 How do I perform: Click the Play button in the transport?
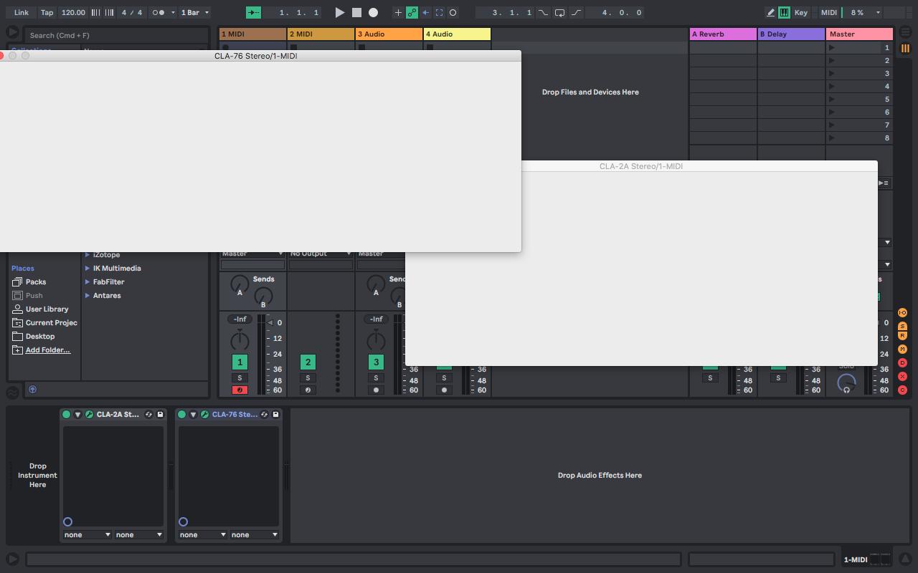coord(340,13)
